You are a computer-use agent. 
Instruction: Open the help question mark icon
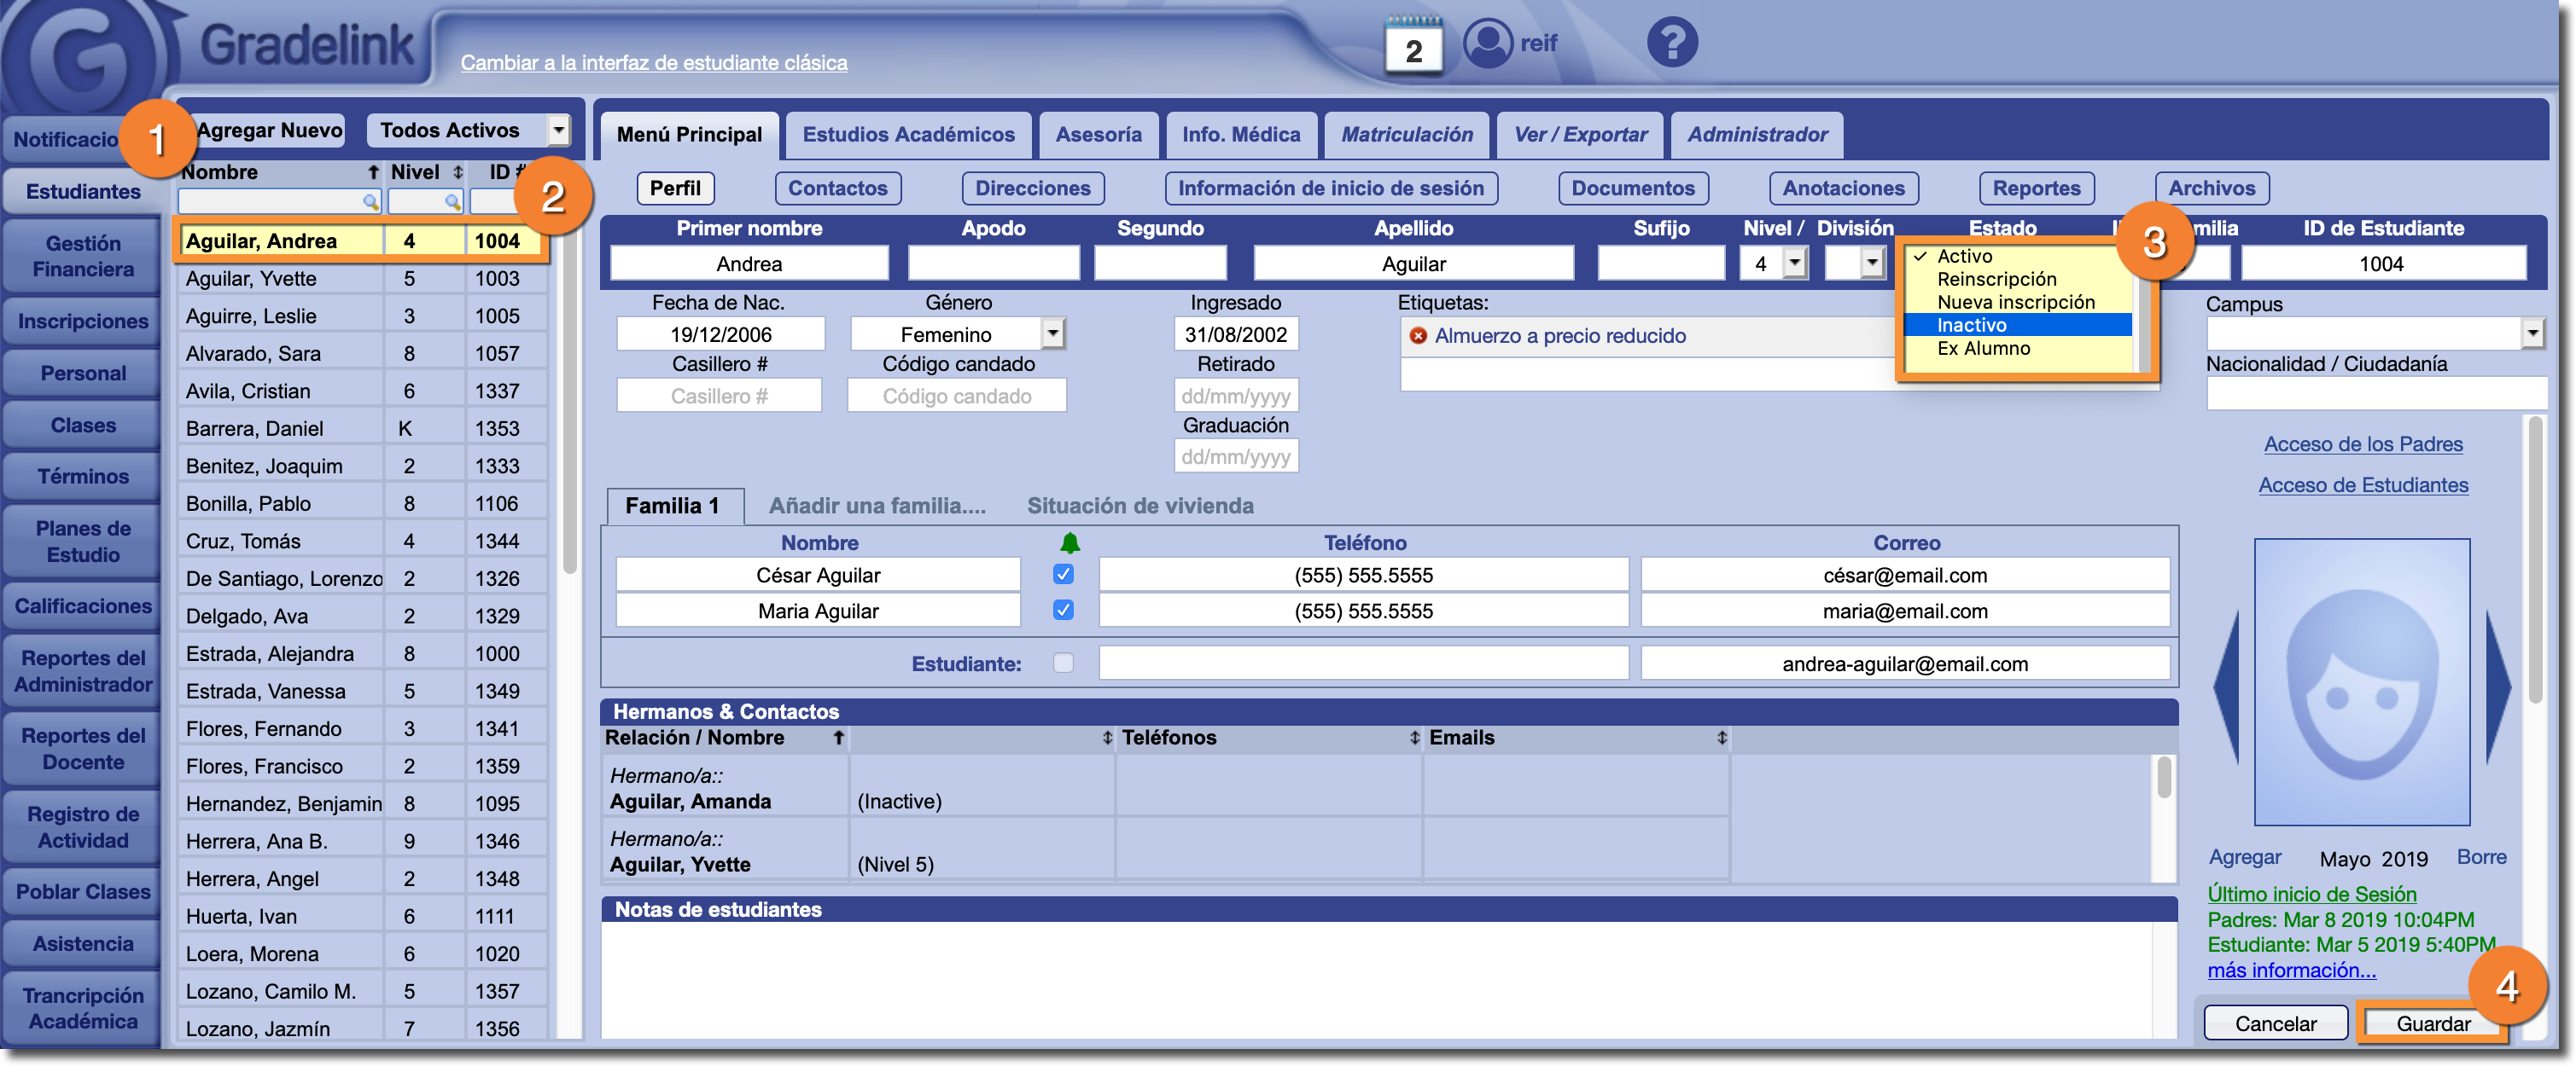coord(1672,43)
